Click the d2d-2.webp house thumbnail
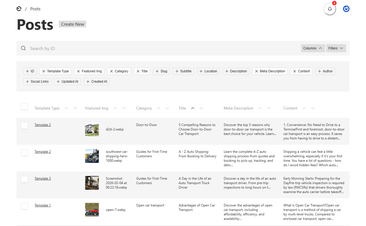This screenshot has width=366, height=226. 92,129
